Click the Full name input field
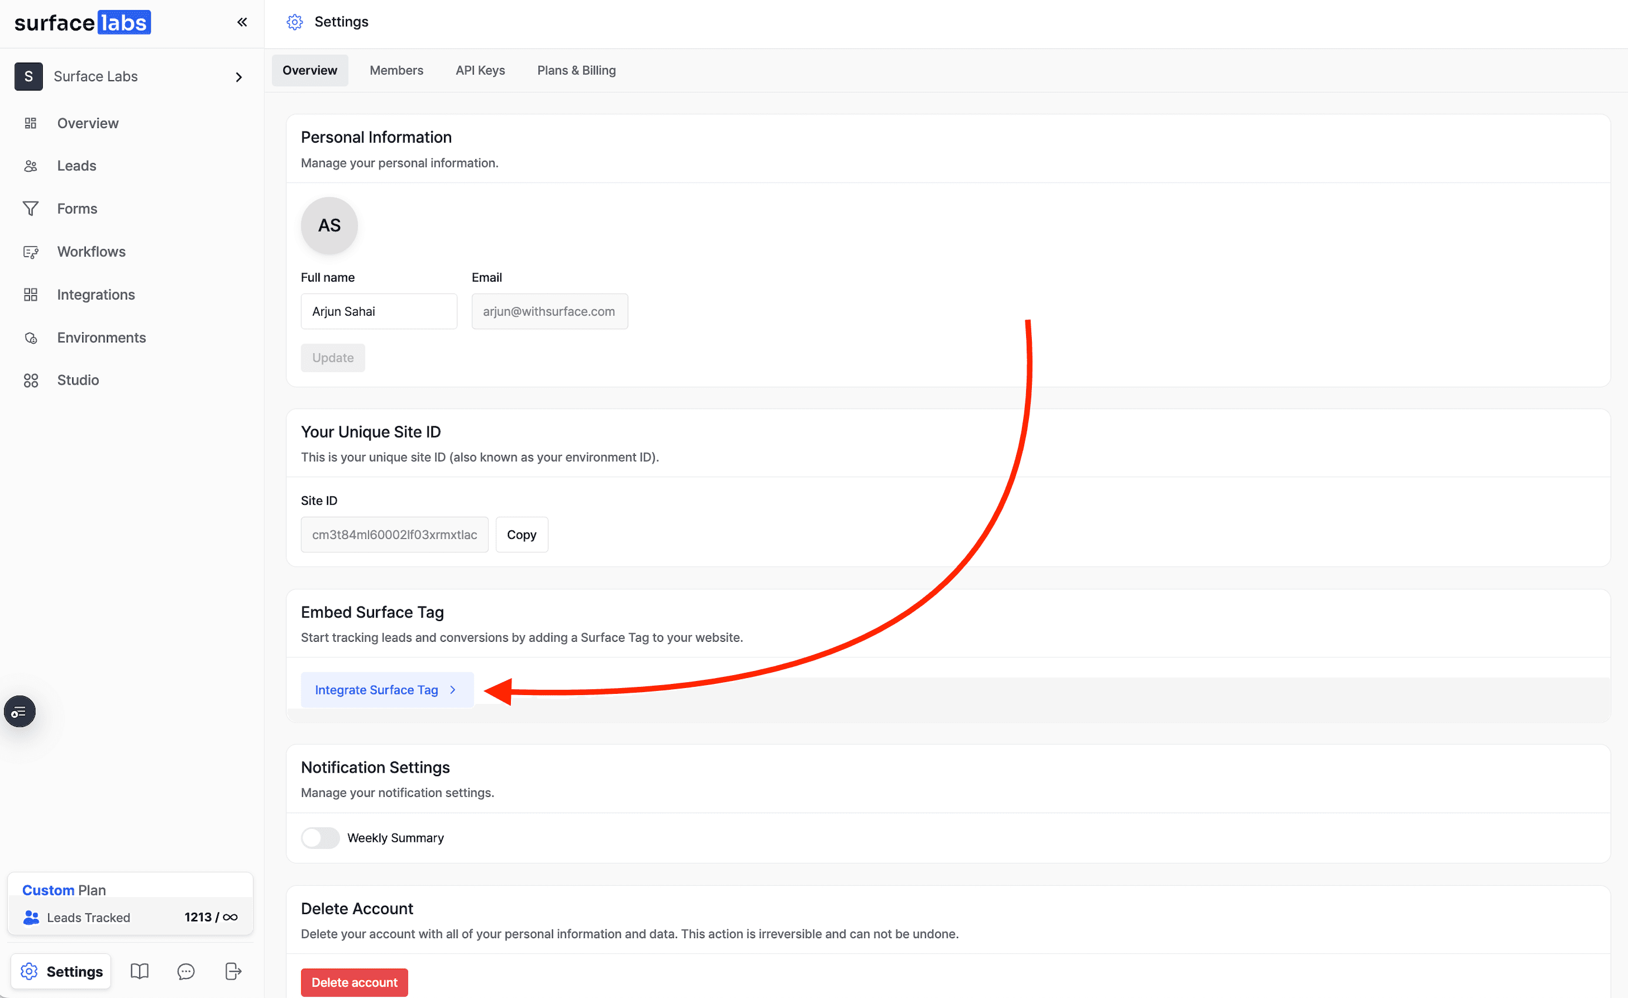Image resolution: width=1628 pixels, height=998 pixels. coord(379,311)
